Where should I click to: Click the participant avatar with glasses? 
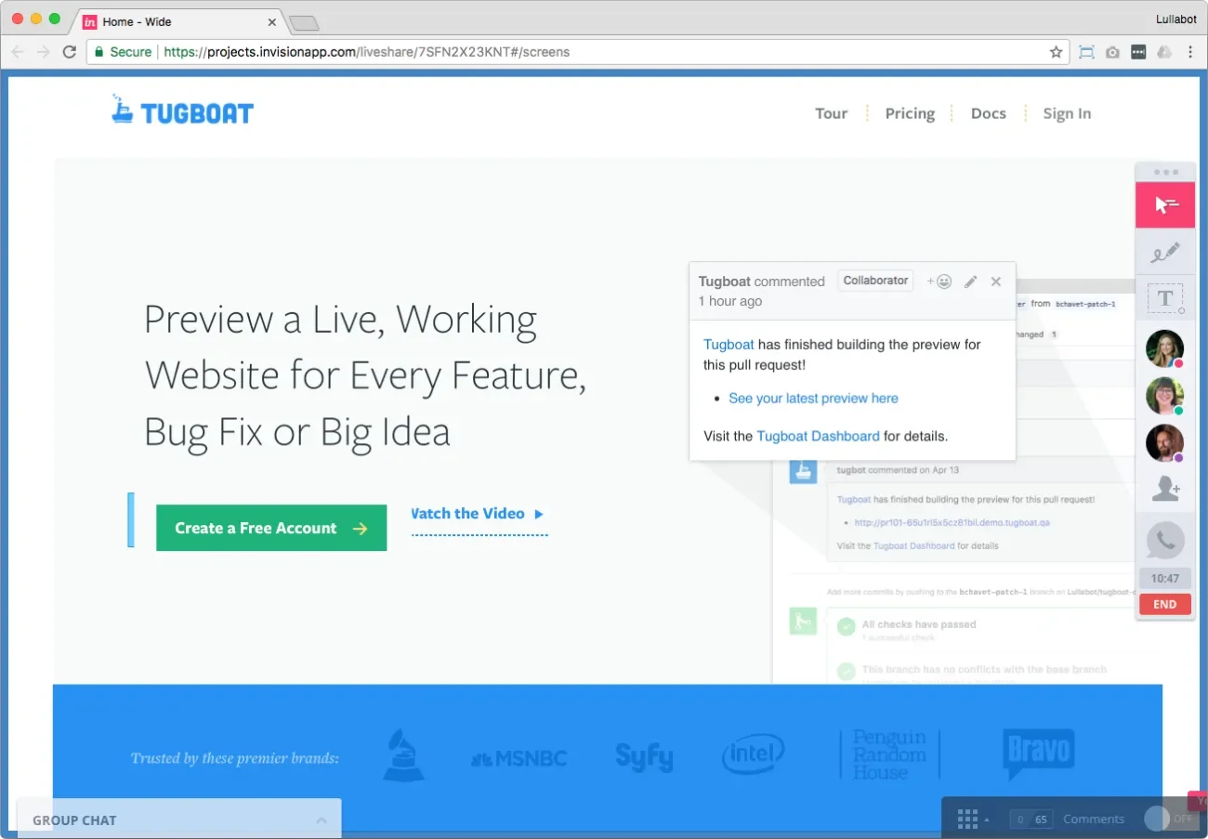[x=1164, y=396]
